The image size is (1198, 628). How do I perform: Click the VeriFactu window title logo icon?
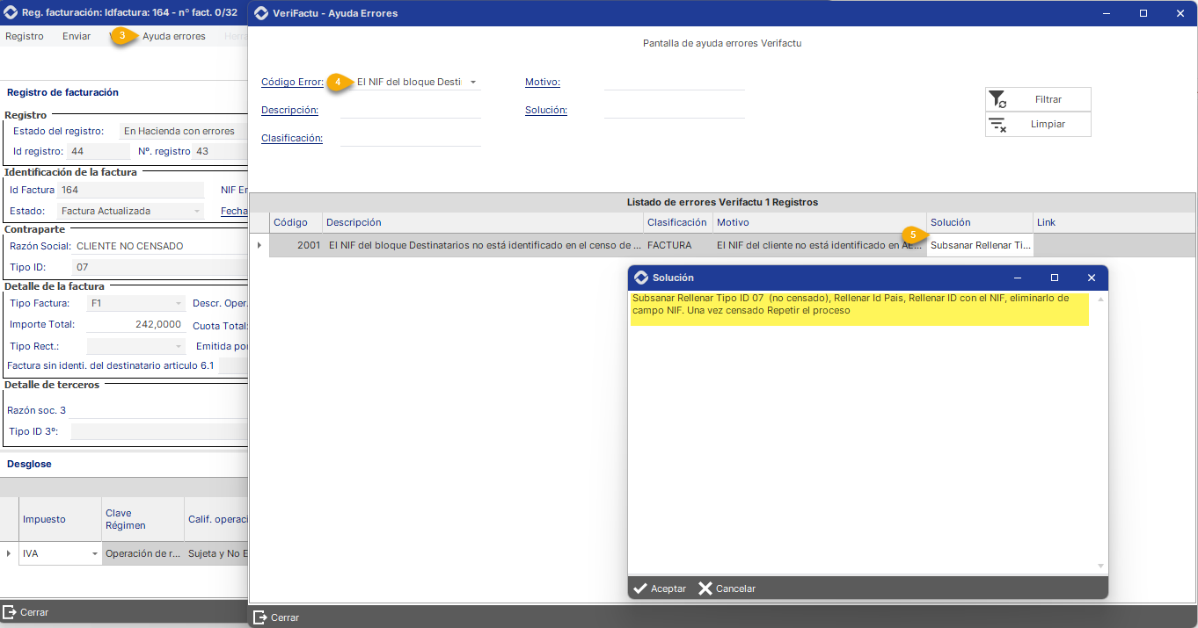point(261,13)
